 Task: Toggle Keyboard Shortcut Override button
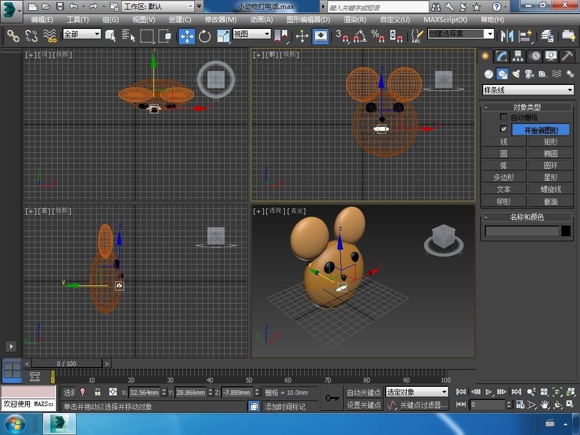(x=321, y=36)
